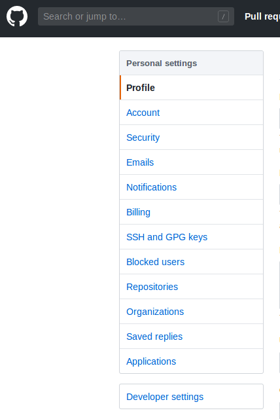Open Notifications settings
This screenshot has width=280, height=419.
192,187
